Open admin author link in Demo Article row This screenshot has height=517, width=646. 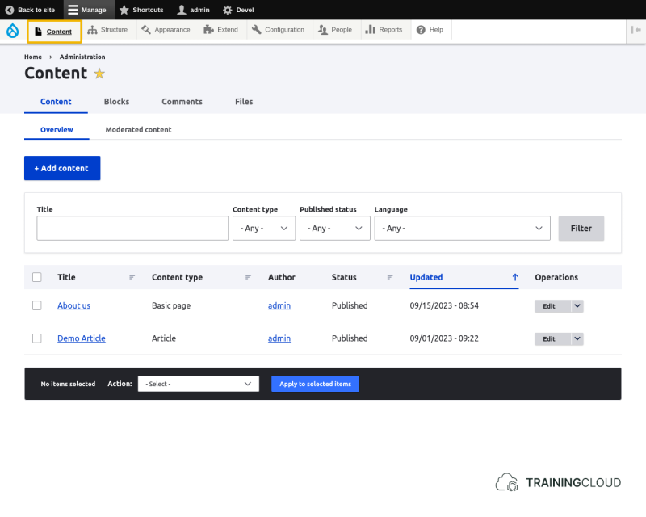(279, 338)
